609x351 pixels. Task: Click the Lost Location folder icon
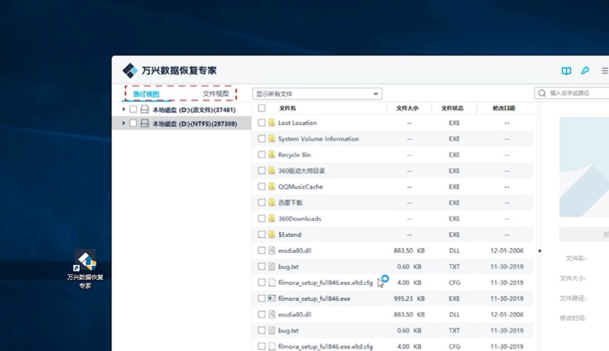pyautogui.click(x=271, y=122)
